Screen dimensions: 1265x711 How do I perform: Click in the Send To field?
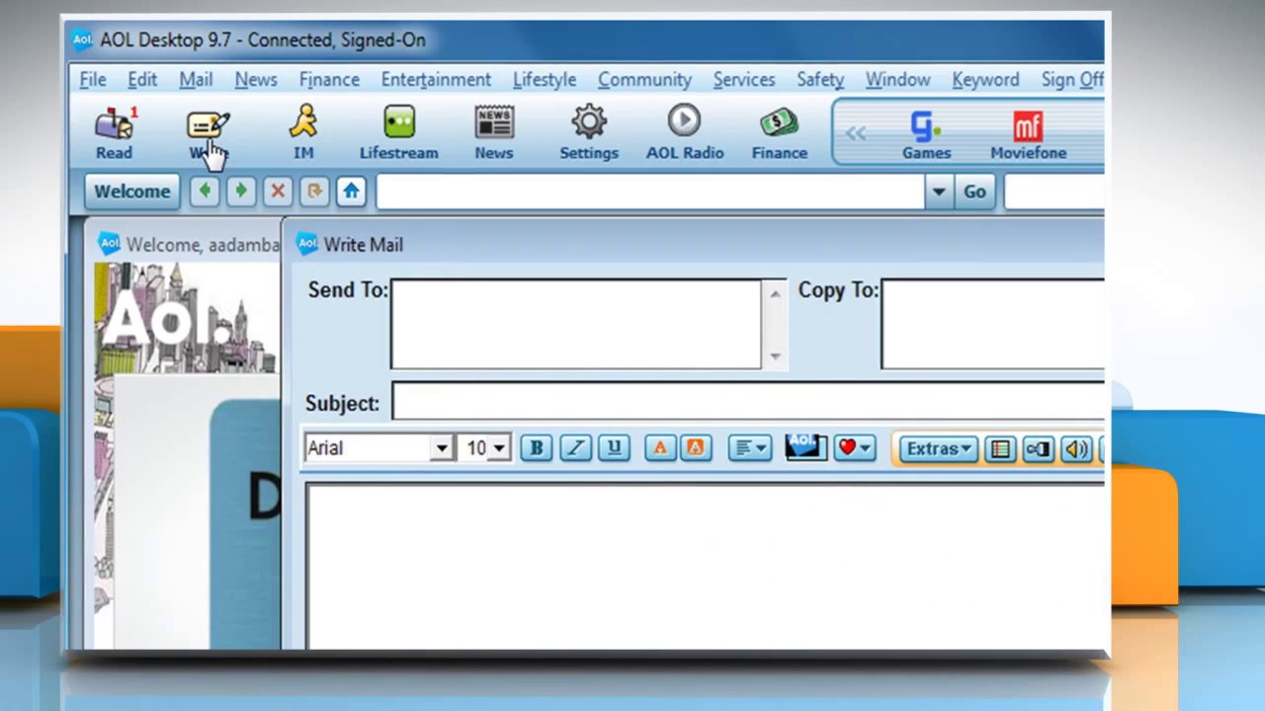pyautogui.click(x=576, y=325)
